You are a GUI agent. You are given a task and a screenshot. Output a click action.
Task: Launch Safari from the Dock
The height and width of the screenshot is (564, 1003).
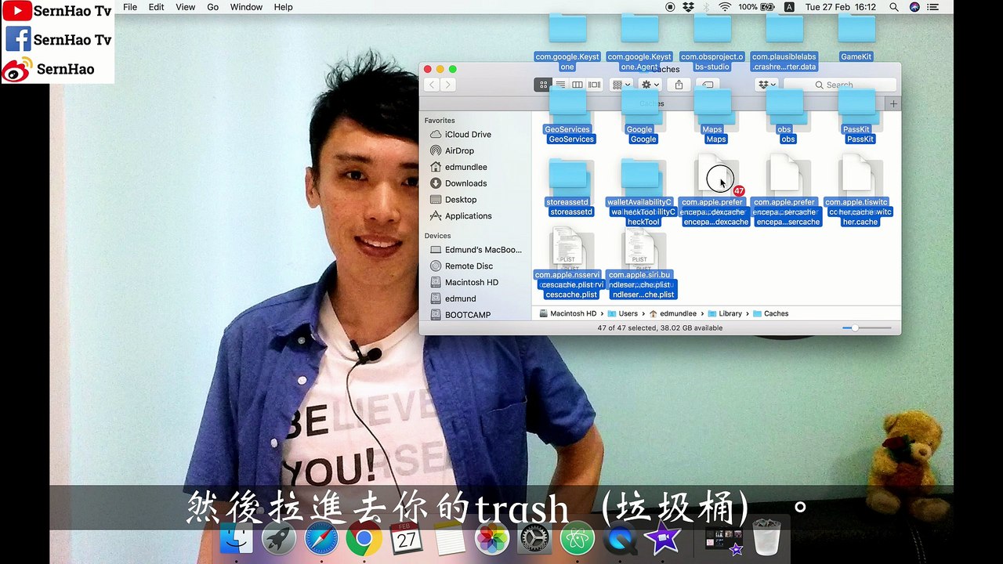pyautogui.click(x=321, y=539)
